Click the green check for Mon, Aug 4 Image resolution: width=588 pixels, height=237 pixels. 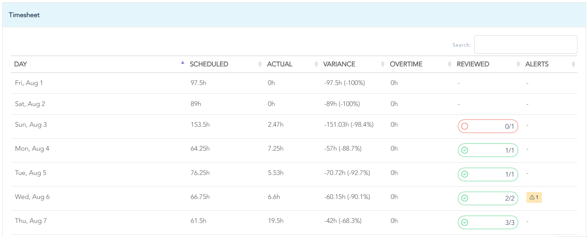[x=464, y=150]
